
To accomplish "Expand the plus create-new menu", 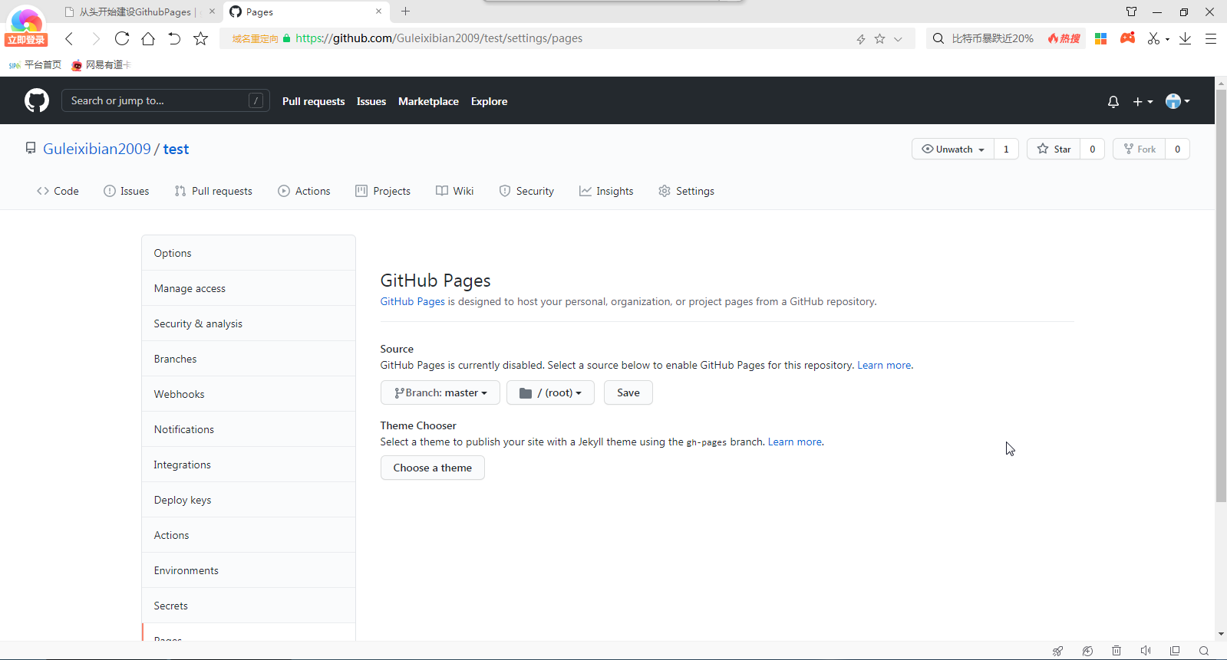I will [1143, 101].
